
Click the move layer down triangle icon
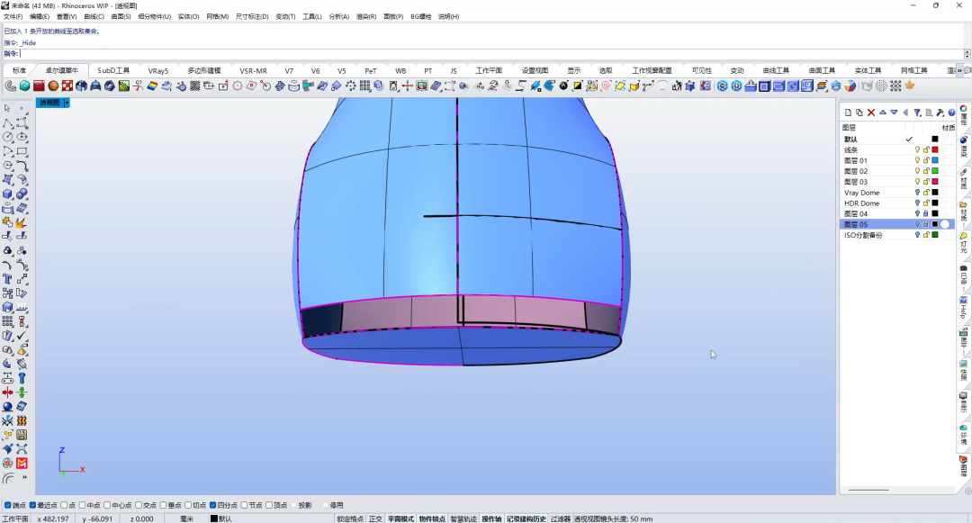point(894,113)
